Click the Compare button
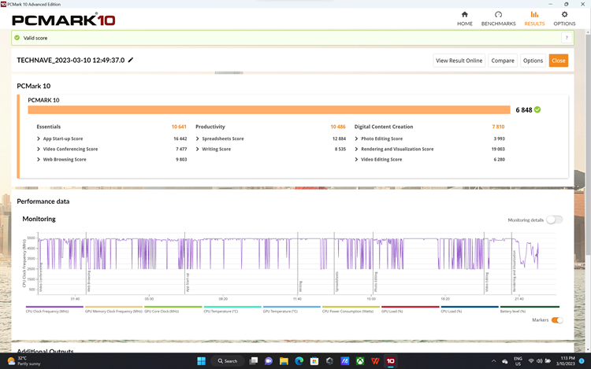The height and width of the screenshot is (369, 591). coord(503,61)
